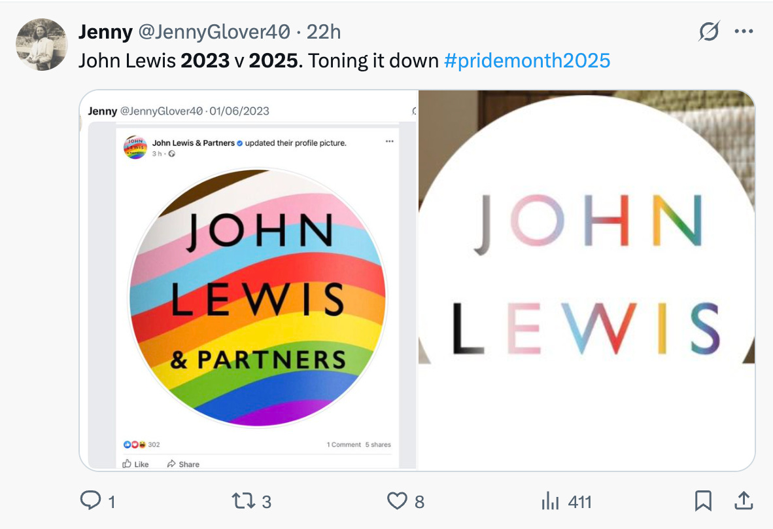Click Share in the Facebook screenshot
Viewport: 773px width, 529px height.
click(x=183, y=464)
